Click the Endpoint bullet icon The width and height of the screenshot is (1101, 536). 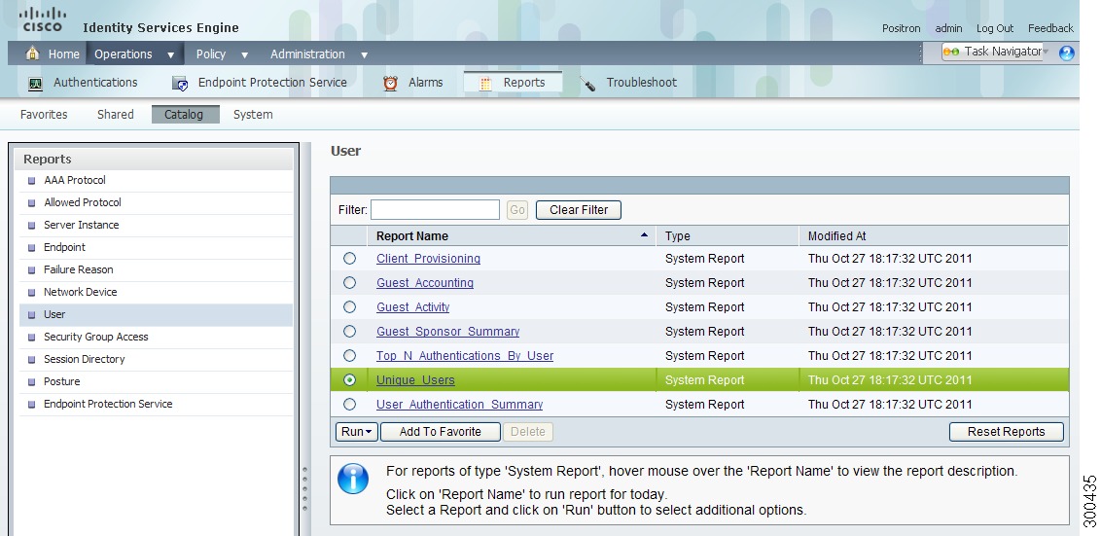pos(31,248)
